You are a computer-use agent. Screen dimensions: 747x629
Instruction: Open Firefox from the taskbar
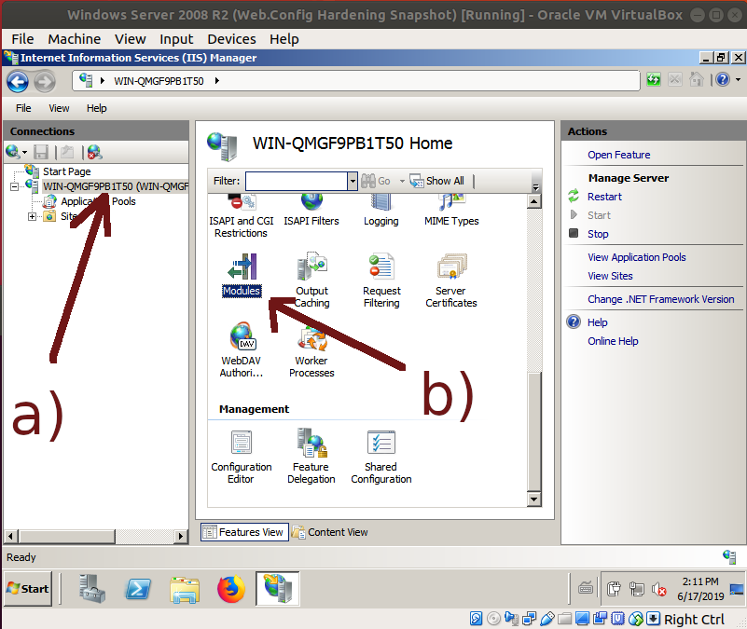point(231,589)
